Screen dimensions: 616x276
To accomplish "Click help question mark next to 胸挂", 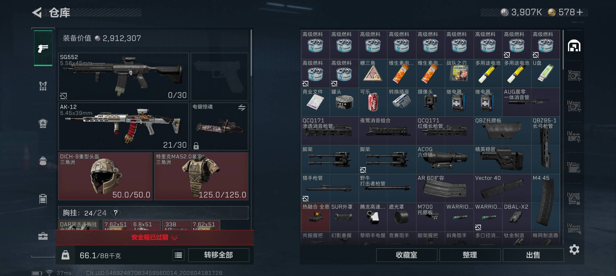I will [x=116, y=213].
